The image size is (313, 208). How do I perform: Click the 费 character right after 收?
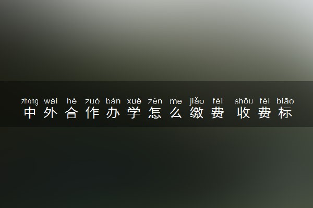pos(264,113)
